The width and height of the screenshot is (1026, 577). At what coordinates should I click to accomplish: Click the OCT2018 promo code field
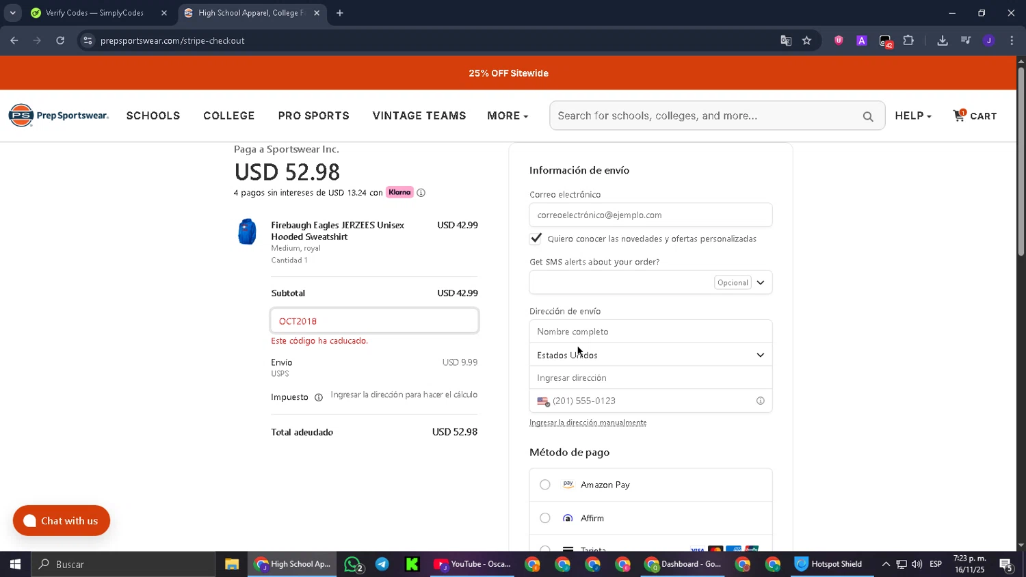(x=374, y=321)
